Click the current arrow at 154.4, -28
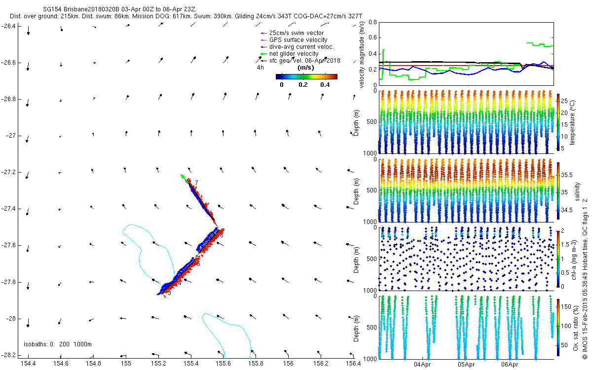 pos(28,323)
